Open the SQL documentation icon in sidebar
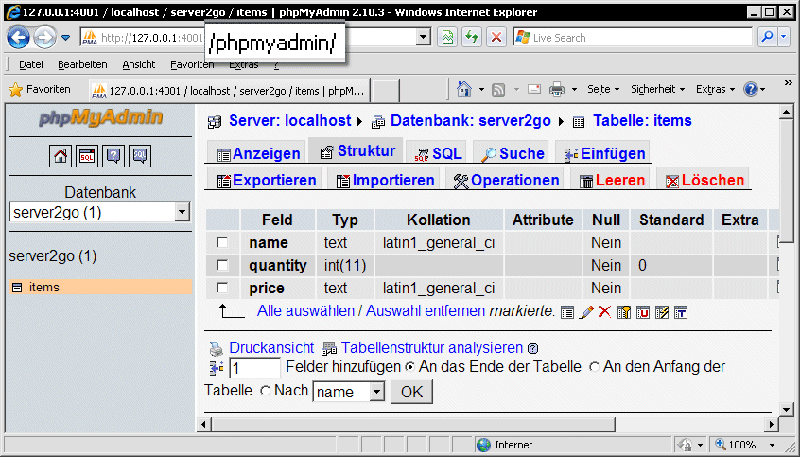 click(140, 156)
